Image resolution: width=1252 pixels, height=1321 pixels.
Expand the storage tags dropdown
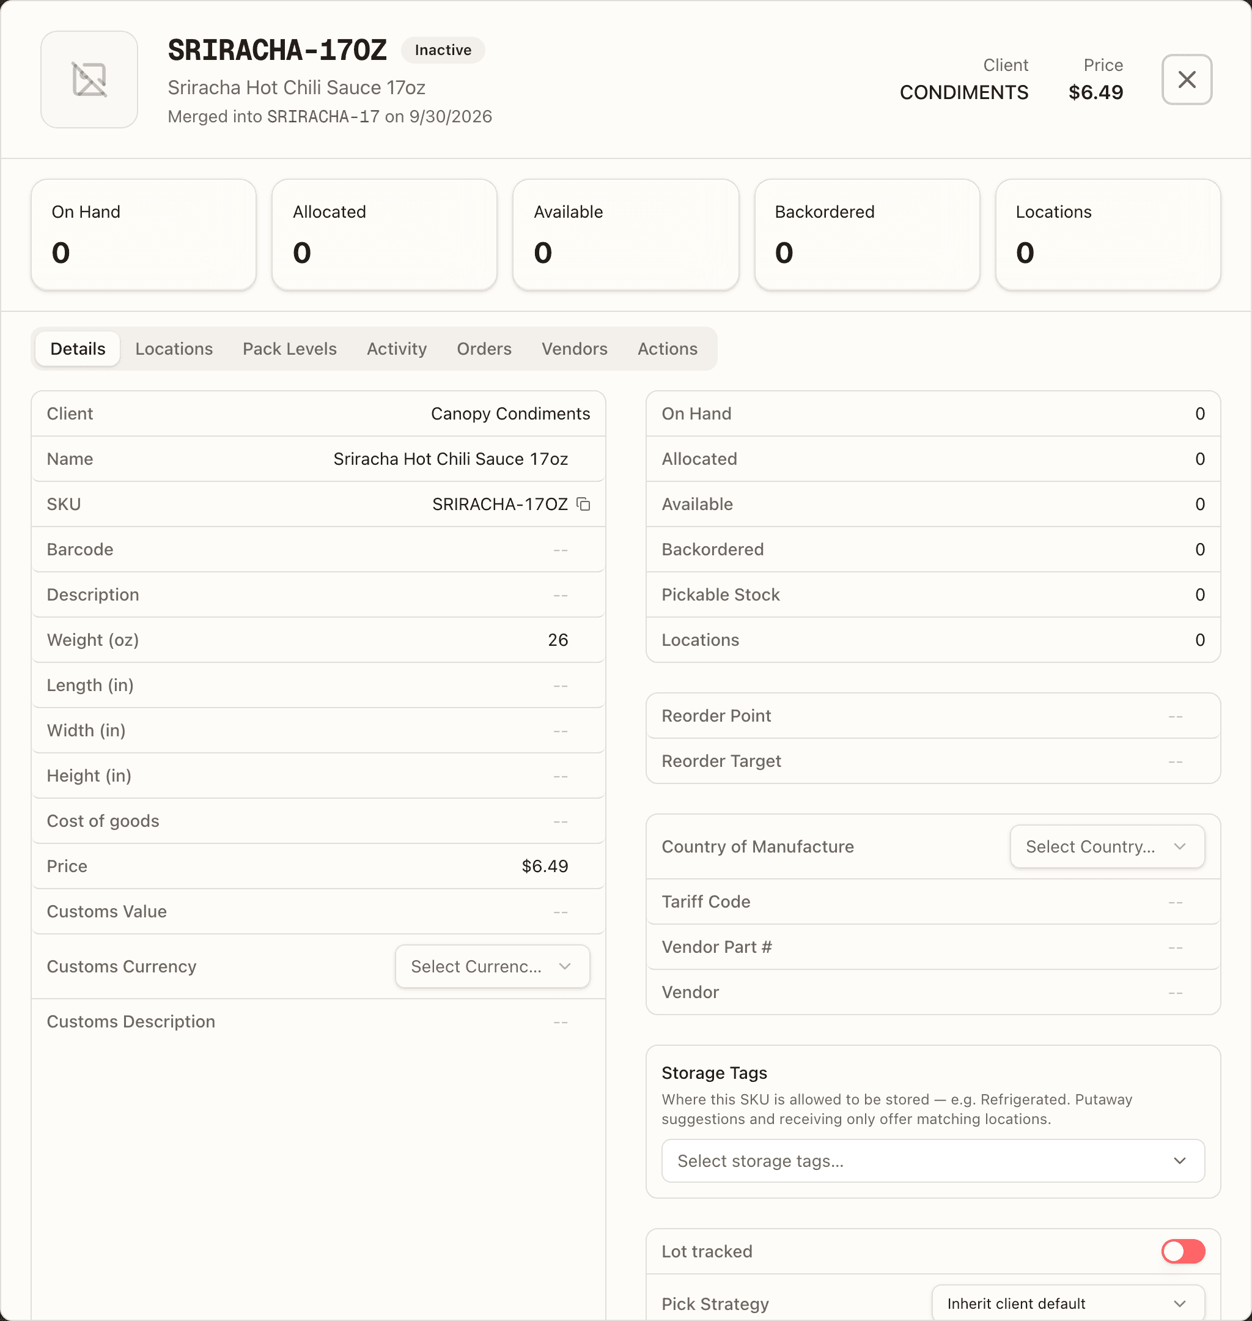pos(933,1161)
